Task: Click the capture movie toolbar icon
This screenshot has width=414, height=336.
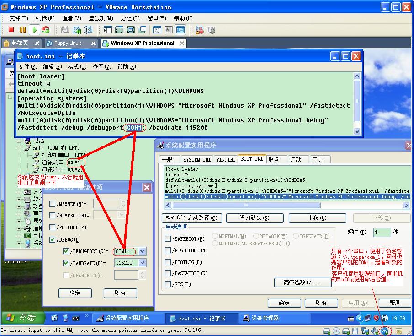Action: [x=200, y=30]
